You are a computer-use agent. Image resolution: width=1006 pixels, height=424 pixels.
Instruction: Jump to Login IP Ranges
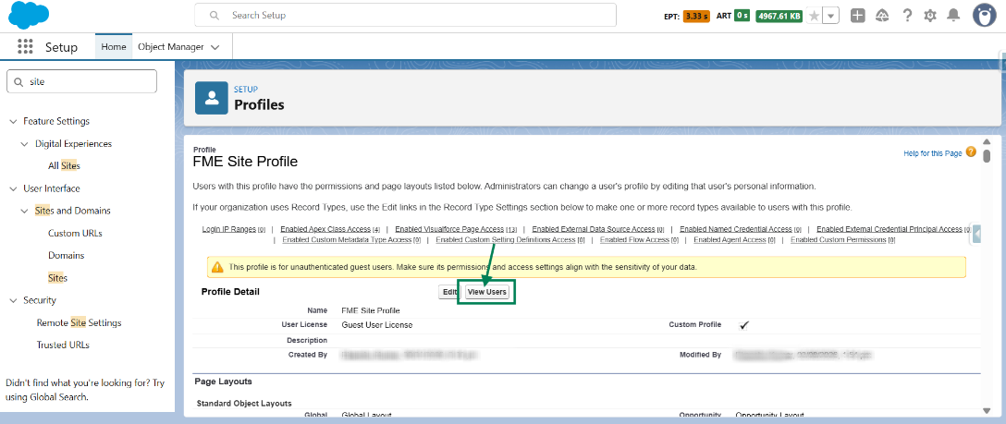pos(229,229)
